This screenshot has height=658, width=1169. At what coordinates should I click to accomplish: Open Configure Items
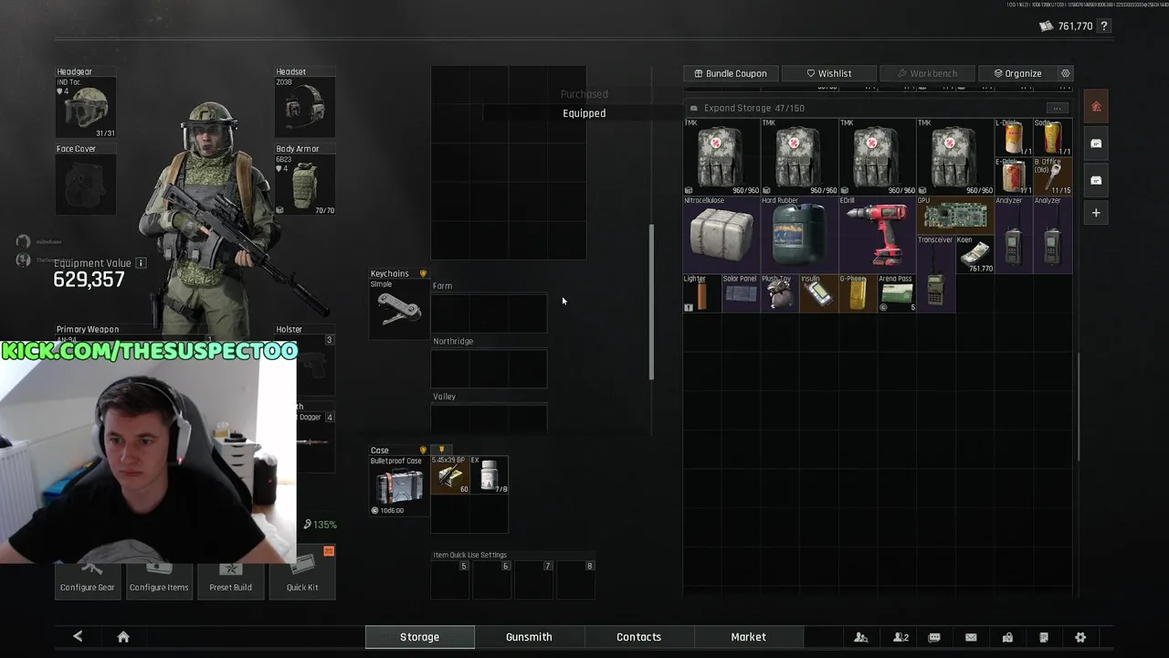click(x=159, y=579)
